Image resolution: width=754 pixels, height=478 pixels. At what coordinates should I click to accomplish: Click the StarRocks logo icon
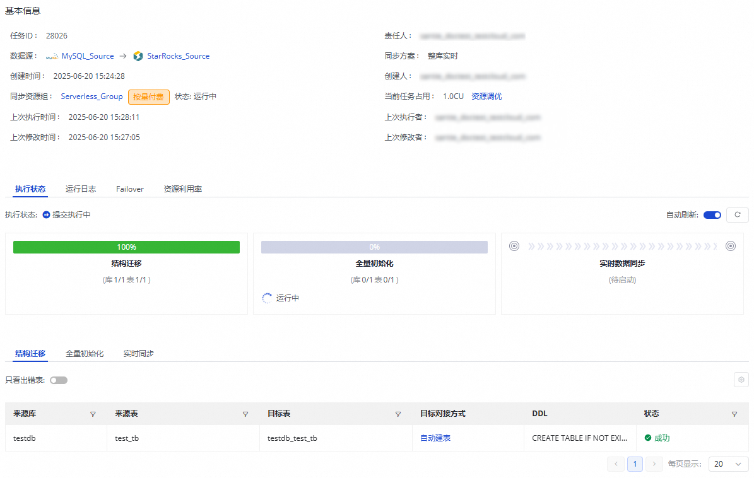[138, 56]
